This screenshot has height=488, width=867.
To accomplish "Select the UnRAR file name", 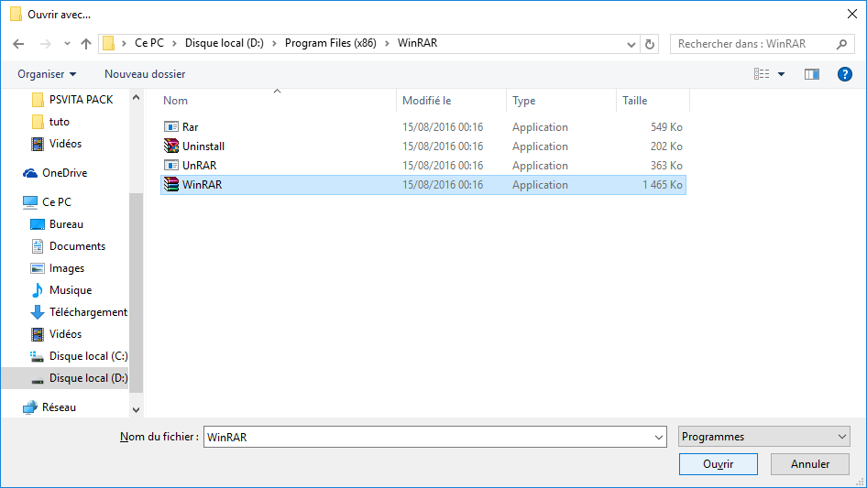I will (x=200, y=166).
